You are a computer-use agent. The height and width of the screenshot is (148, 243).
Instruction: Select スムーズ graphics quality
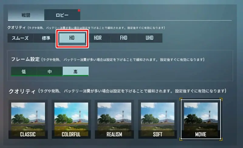click(x=20, y=38)
